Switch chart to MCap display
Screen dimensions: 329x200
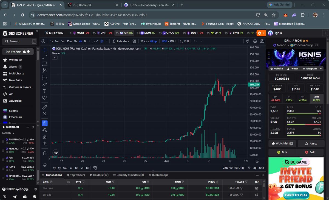154,41
